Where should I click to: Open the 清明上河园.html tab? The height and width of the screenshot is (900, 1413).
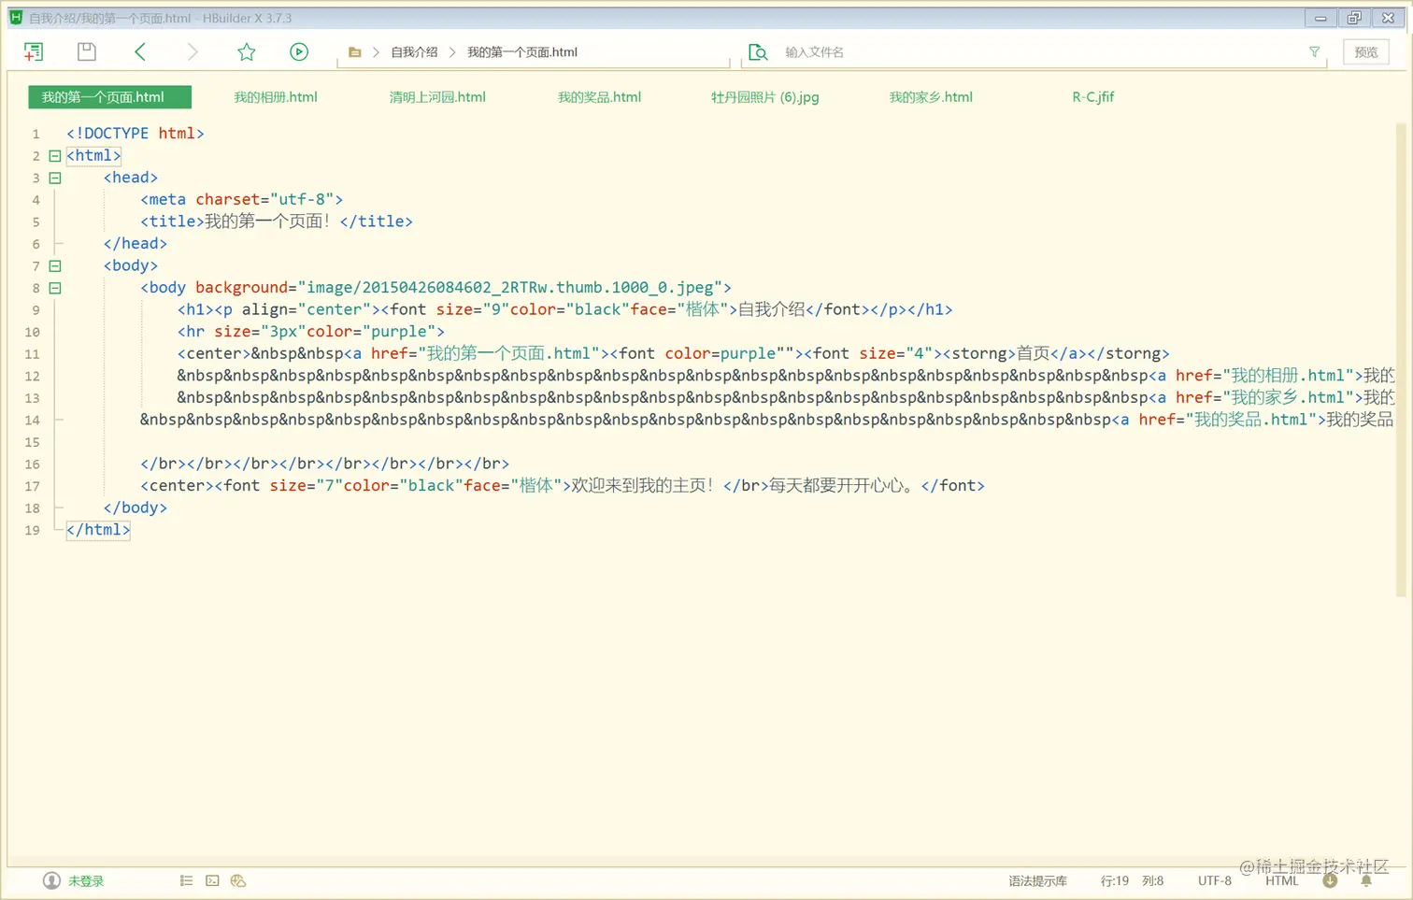coord(437,97)
